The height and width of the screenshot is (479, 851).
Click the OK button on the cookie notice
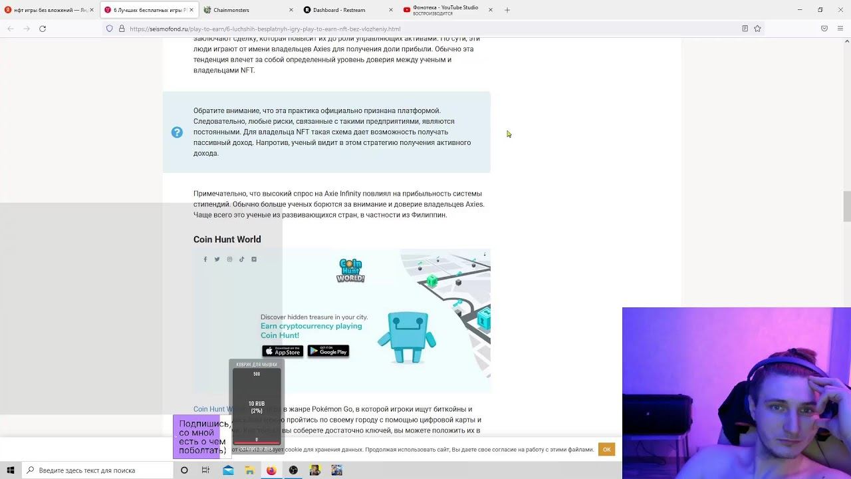coord(606,450)
